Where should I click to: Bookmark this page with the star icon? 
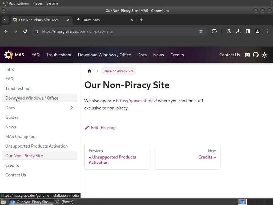[201, 31]
